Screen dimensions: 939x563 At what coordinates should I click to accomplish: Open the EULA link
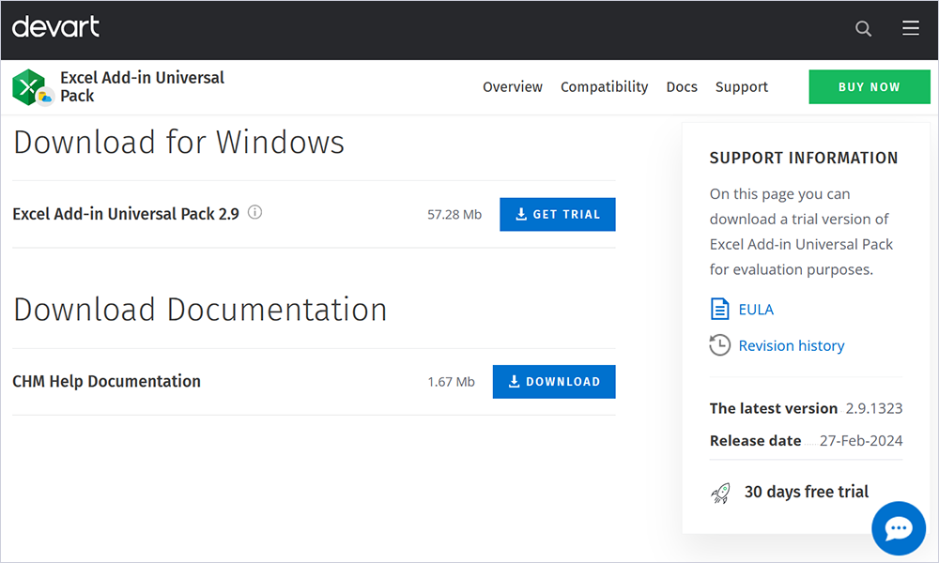coord(756,310)
